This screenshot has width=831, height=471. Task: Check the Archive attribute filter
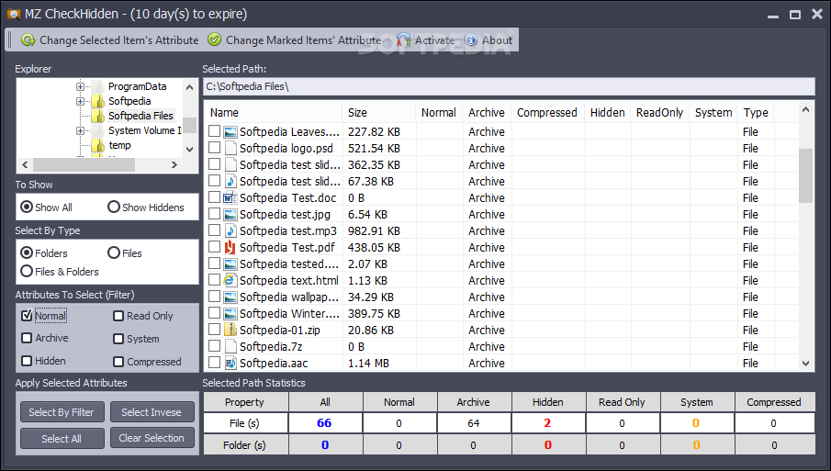[x=27, y=338]
